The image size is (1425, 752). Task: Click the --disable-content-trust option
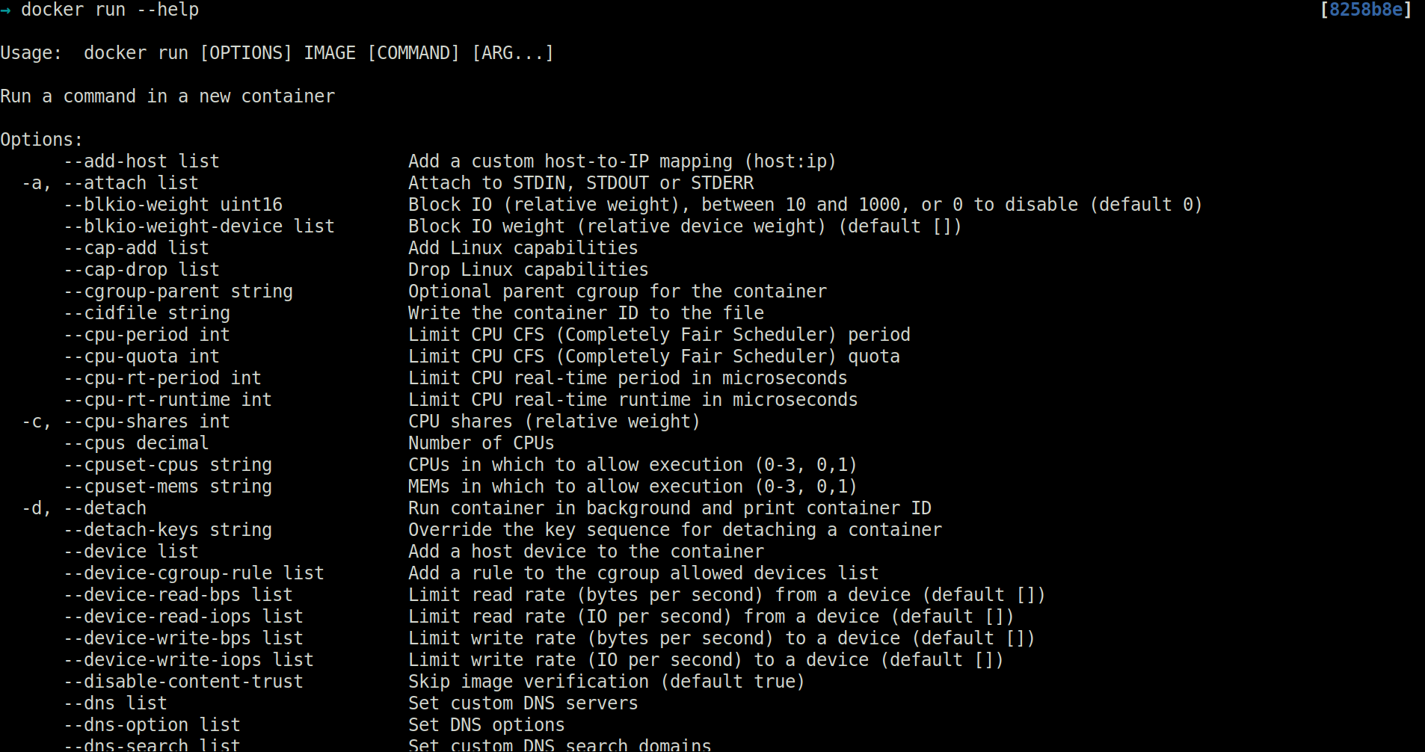[183, 682]
